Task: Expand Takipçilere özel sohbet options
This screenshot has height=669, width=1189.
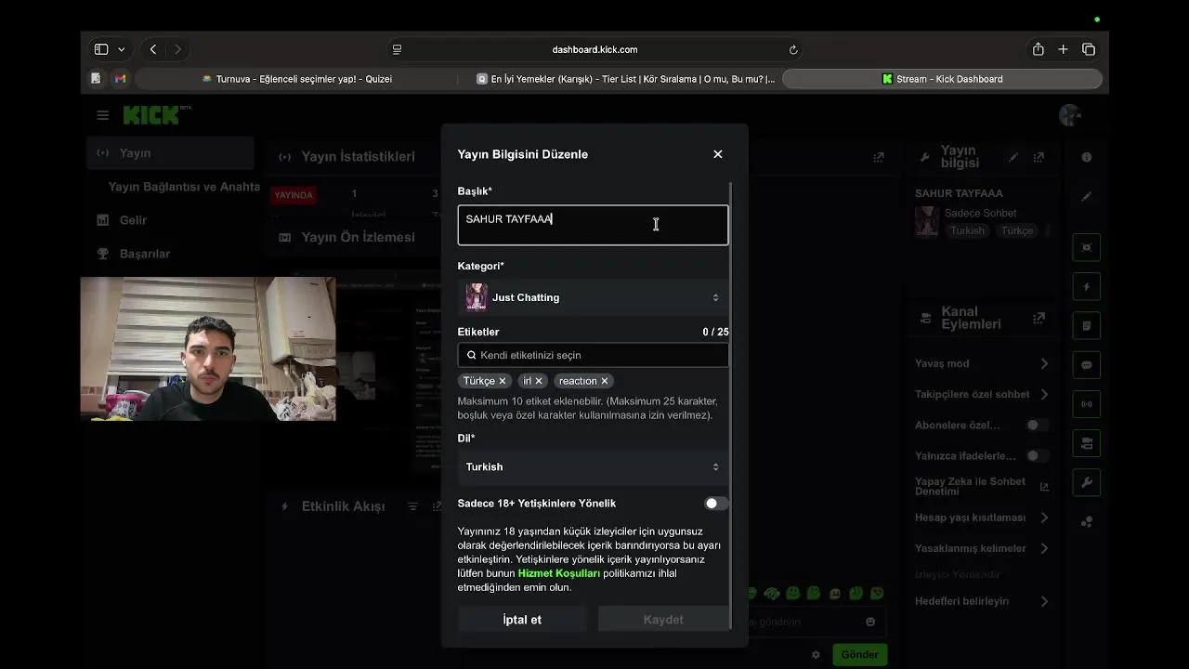Action: 1043,394
